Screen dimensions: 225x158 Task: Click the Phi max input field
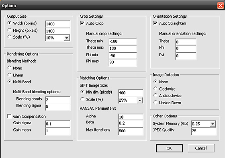[123, 62]
